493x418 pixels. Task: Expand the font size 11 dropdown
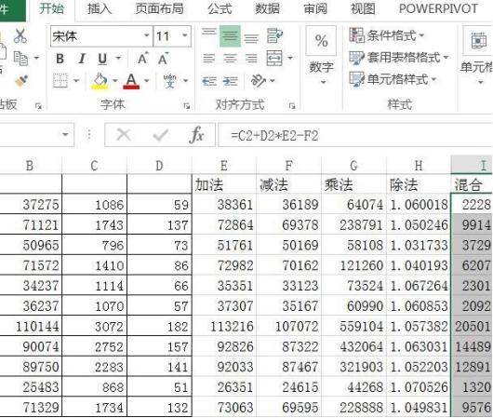(185, 35)
